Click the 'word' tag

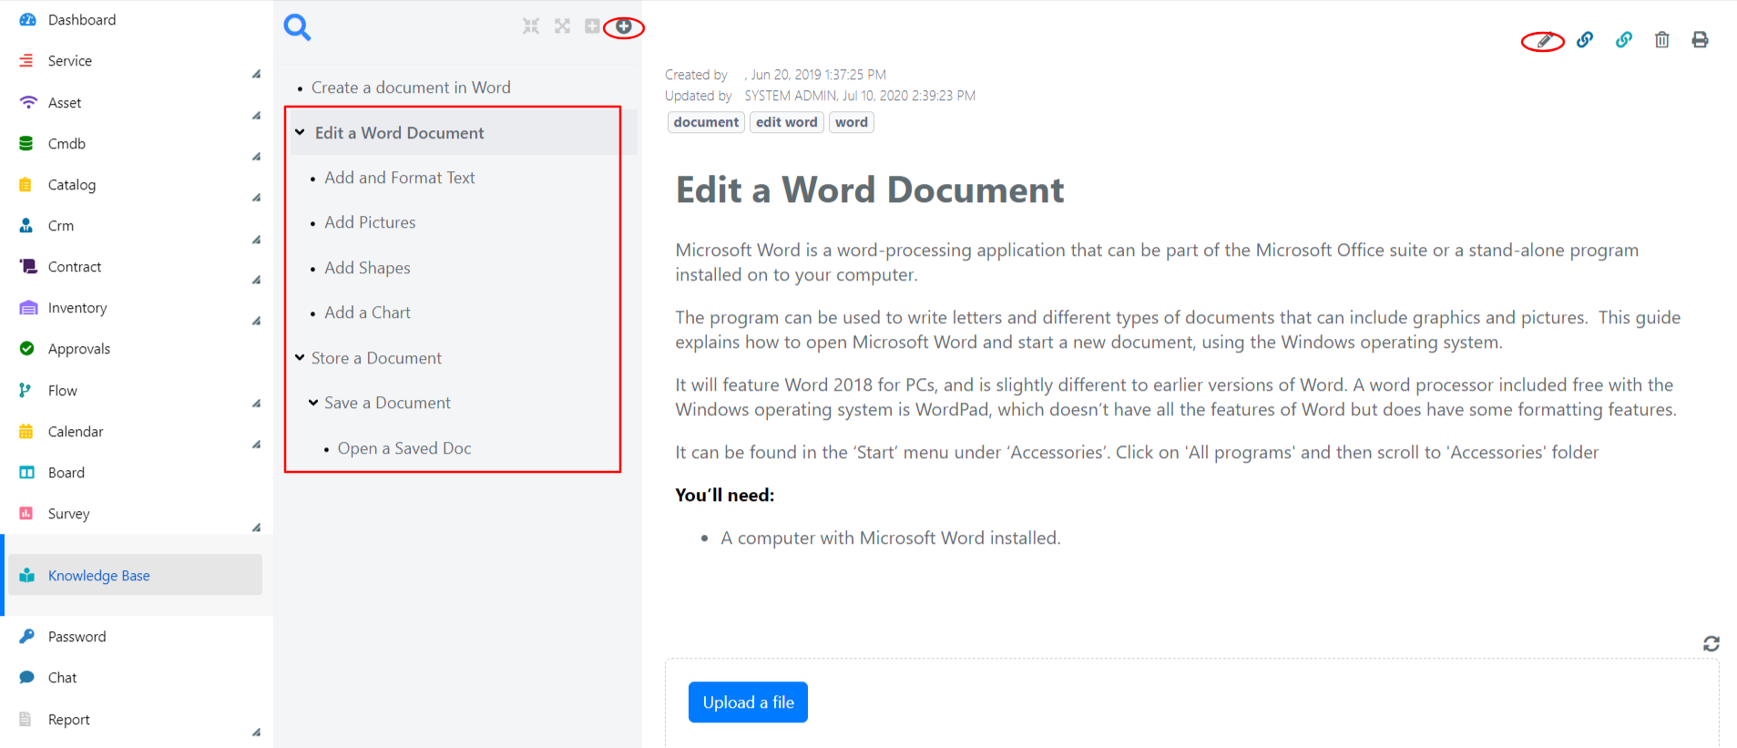852,122
